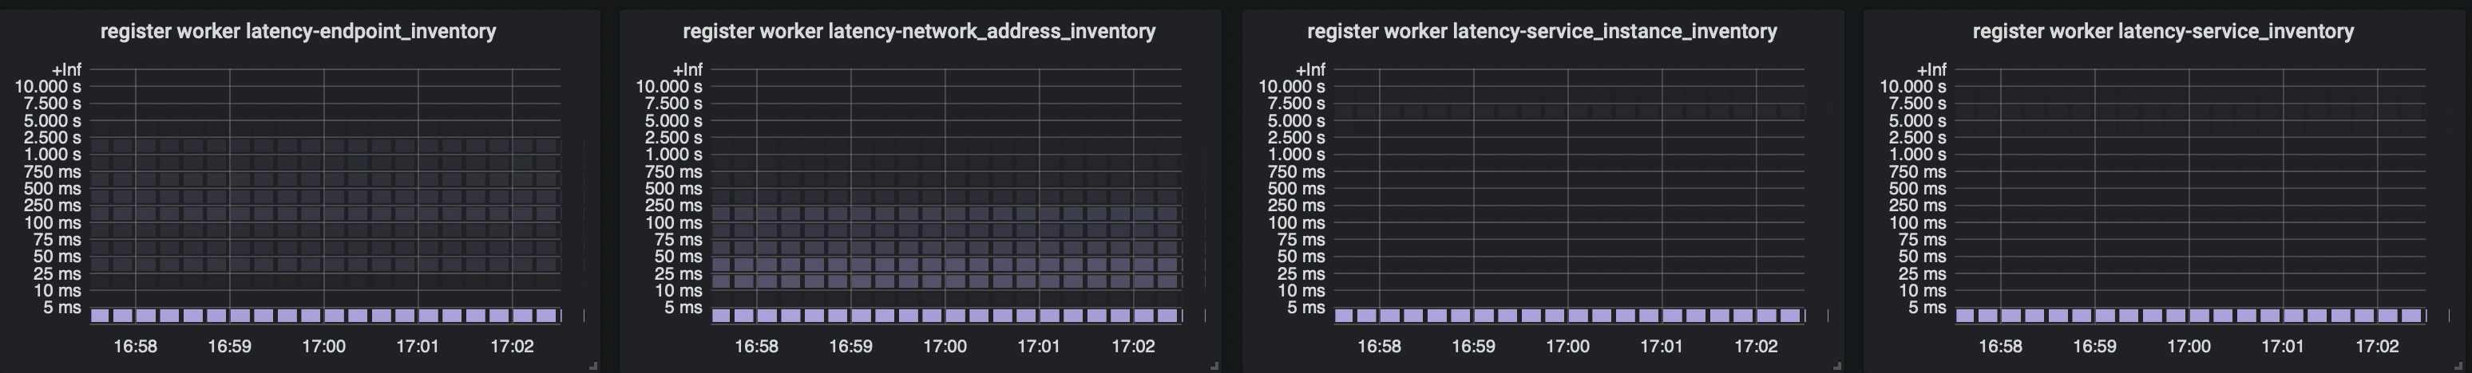Click the 10 ms label in service_inventory panel

point(1923,291)
